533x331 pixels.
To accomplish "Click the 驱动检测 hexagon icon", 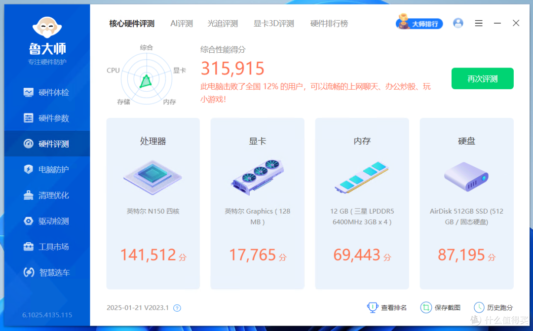I will pos(29,221).
